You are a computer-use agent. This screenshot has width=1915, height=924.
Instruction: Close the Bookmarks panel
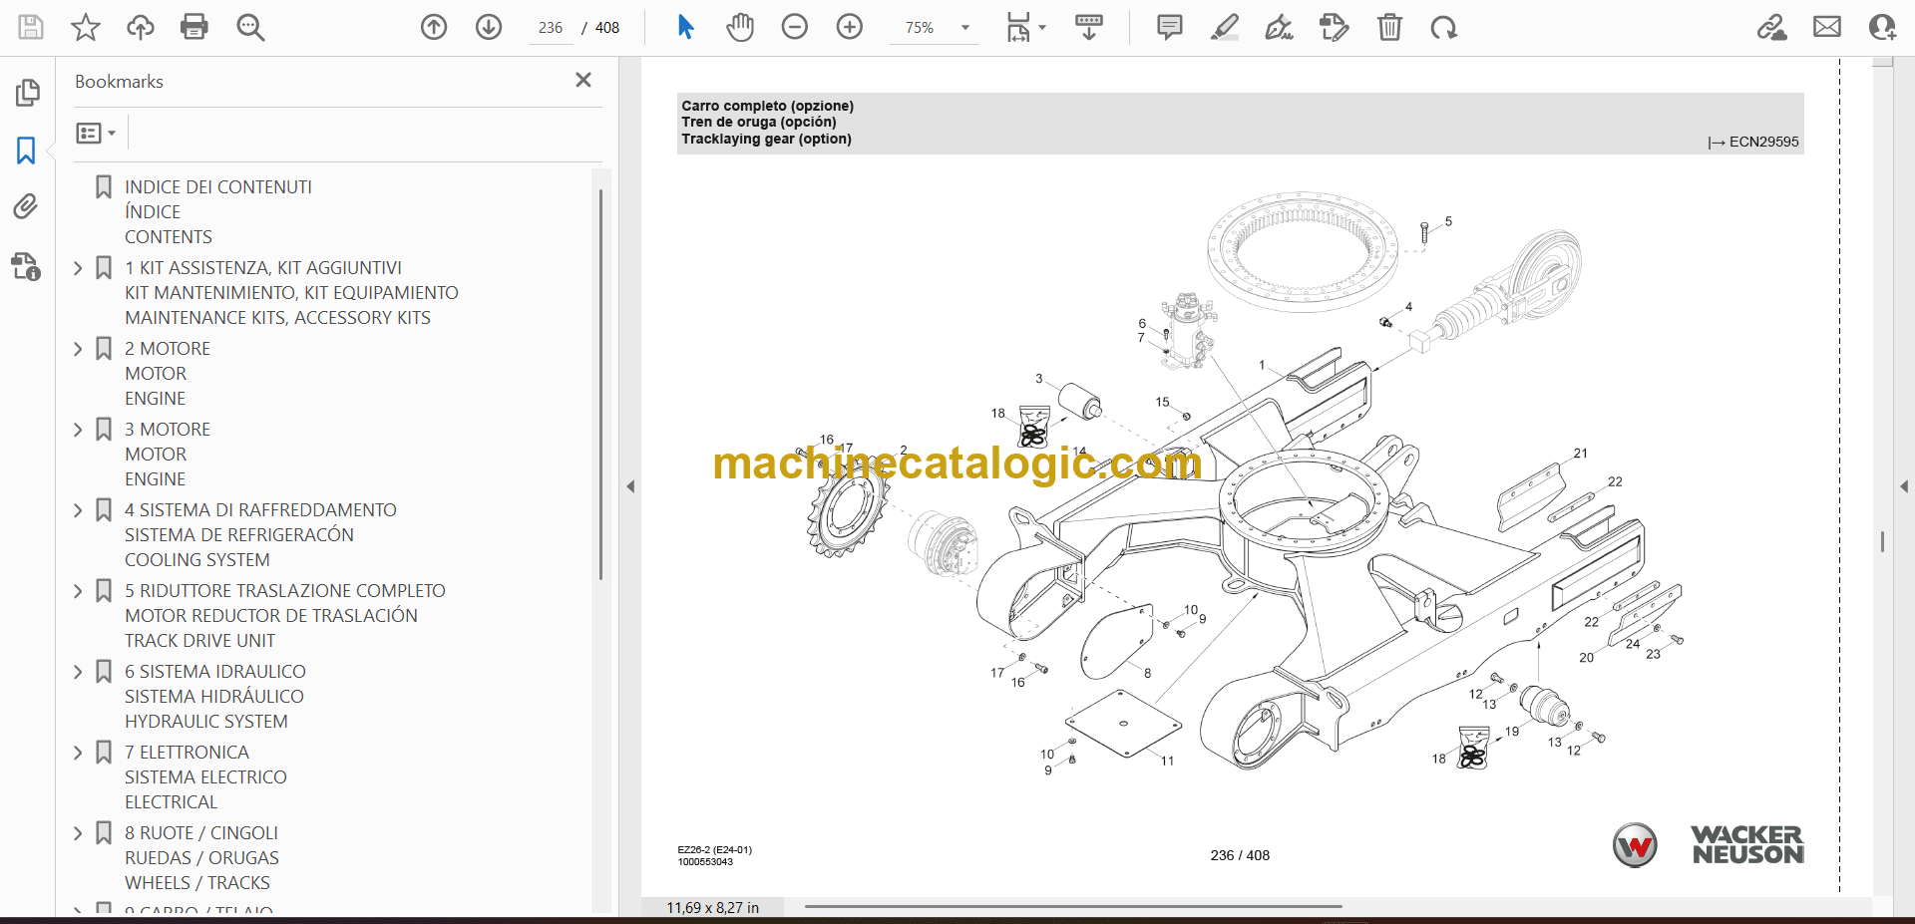583,80
